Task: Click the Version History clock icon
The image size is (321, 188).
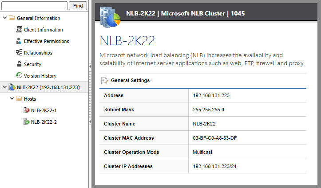Action: [19, 75]
